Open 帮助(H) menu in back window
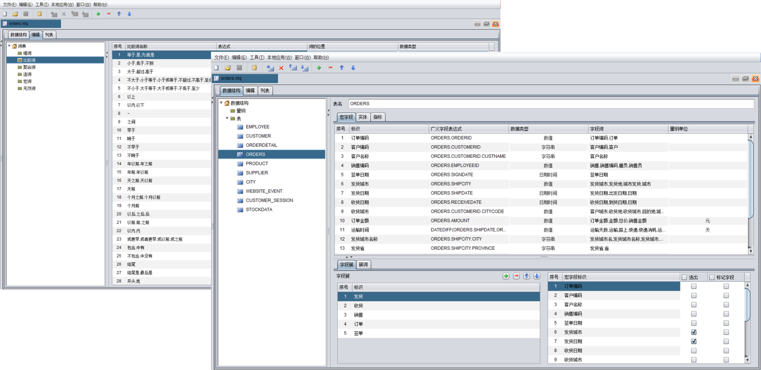The height and width of the screenshot is (370, 761). tap(100, 5)
